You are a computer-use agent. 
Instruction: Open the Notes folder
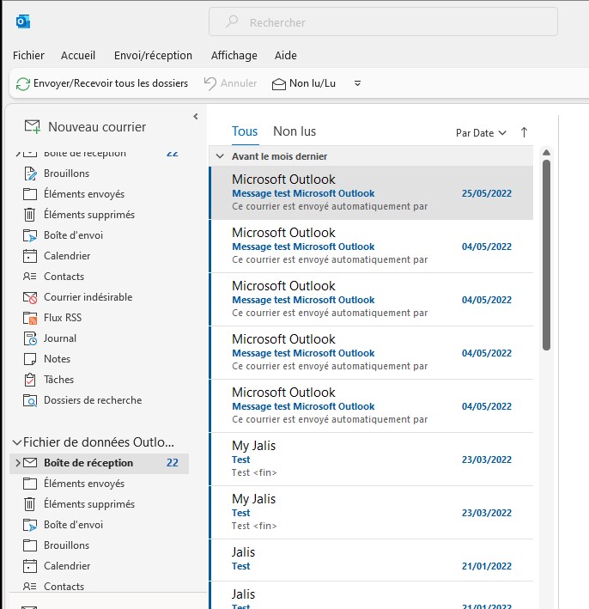pyautogui.click(x=57, y=359)
